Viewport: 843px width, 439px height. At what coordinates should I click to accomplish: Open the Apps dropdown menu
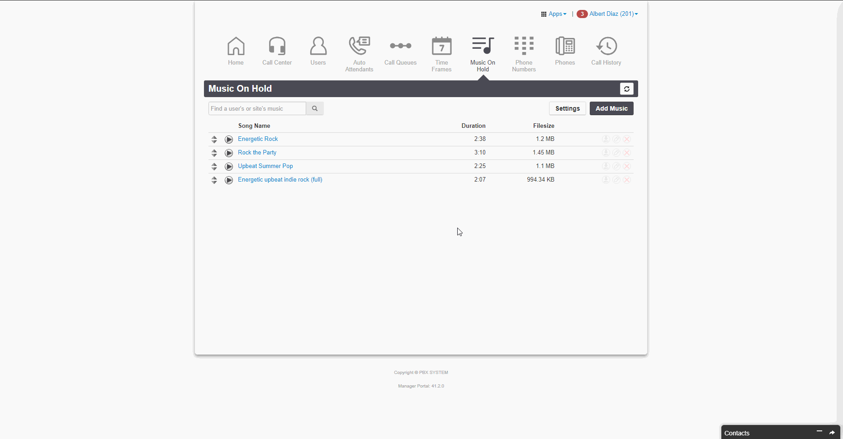coord(554,14)
